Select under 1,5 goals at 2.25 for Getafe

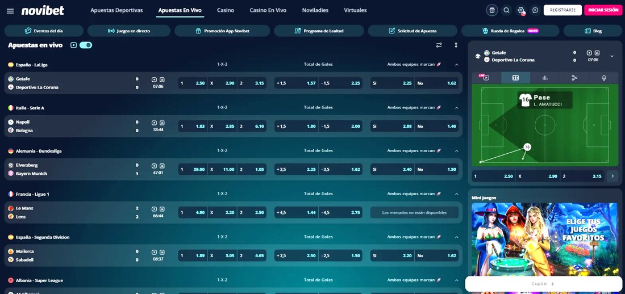pos(341,83)
